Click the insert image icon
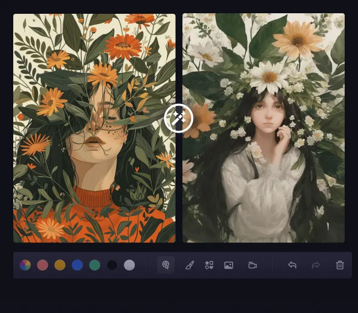358x313 pixels. [229, 265]
